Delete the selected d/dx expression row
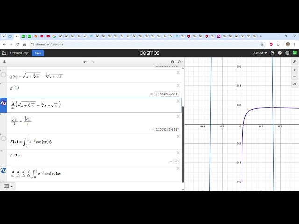This screenshot has height=224, width=299. (178, 101)
